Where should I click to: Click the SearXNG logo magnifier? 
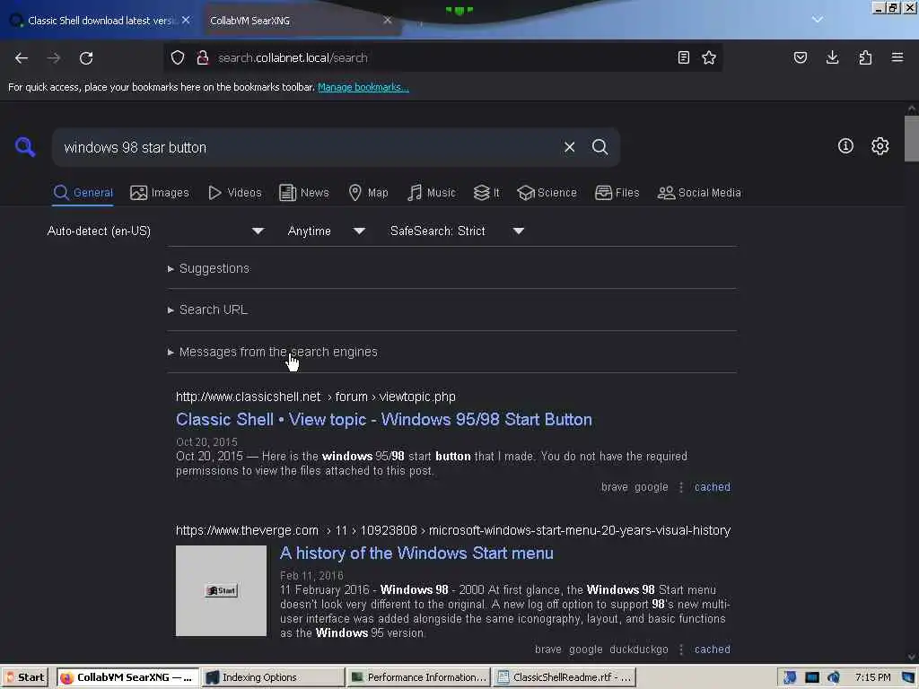[x=25, y=146]
